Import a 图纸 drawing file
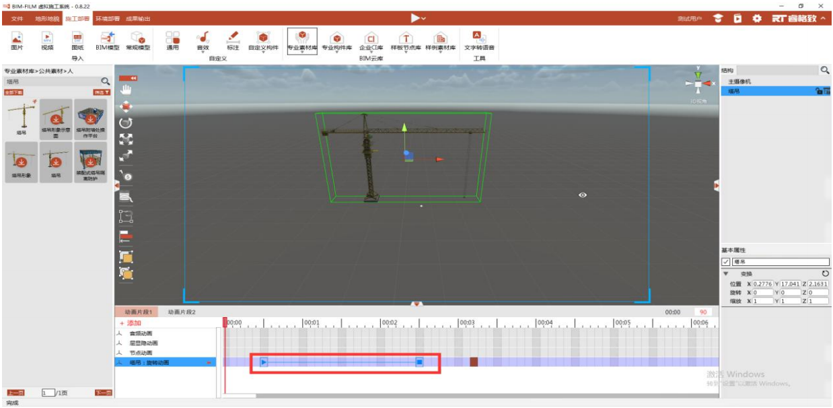The image size is (833, 408). pos(77,41)
